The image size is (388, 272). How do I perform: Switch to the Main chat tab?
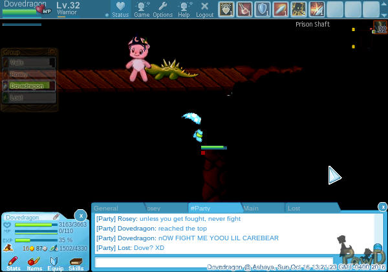tap(251, 209)
